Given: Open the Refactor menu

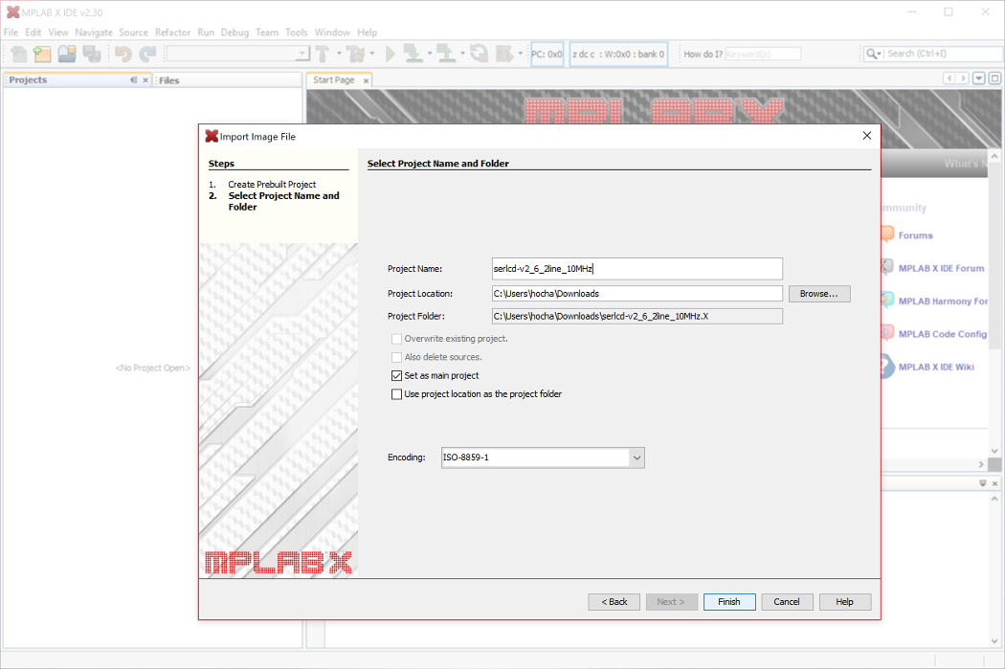Looking at the screenshot, I should (172, 32).
